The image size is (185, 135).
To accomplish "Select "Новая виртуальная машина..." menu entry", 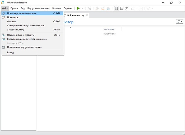I will 22,13.
